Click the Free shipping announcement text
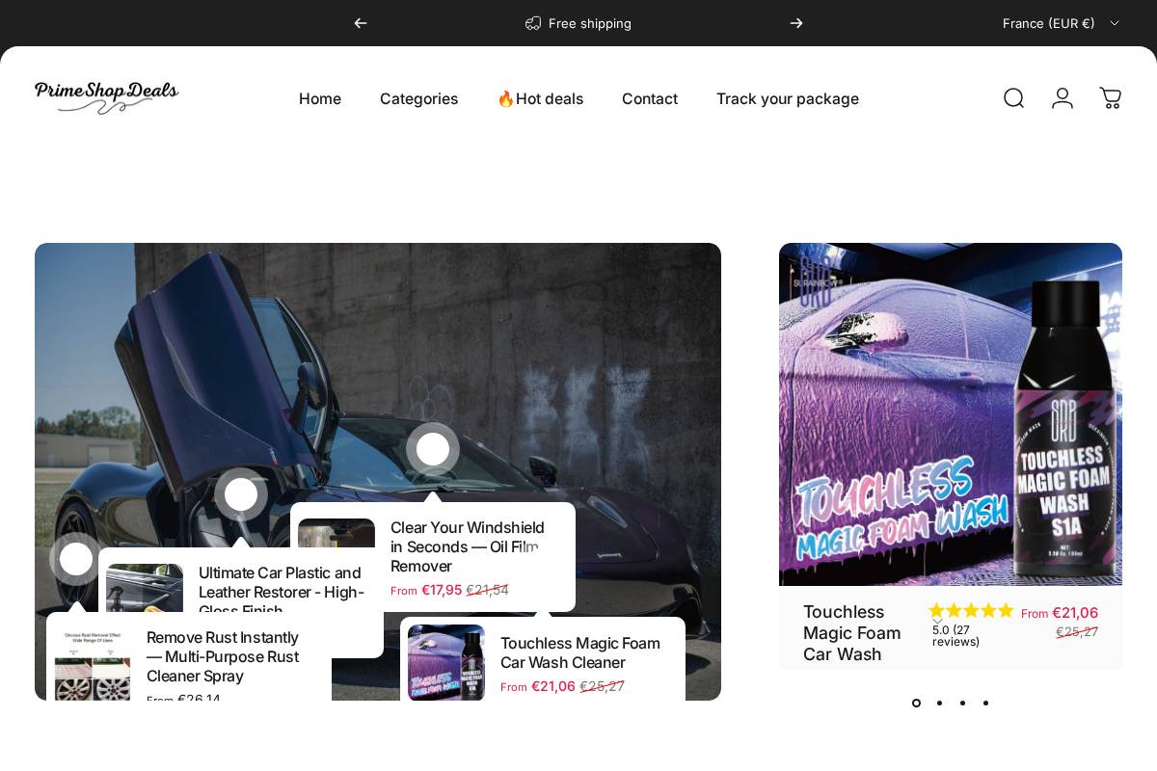The width and height of the screenshot is (1157, 771). pyautogui.click(x=590, y=23)
